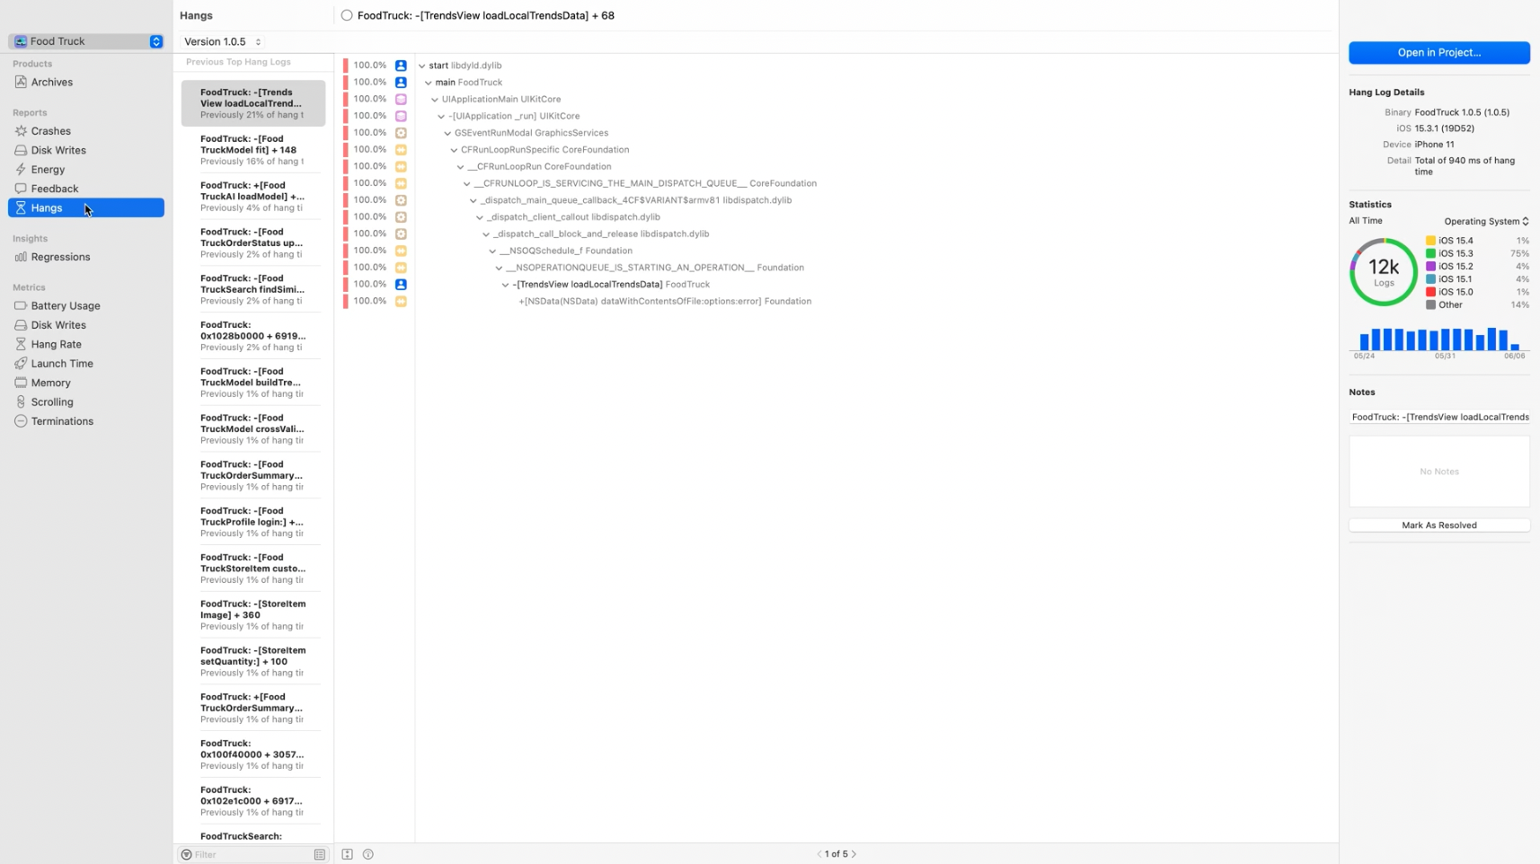Collapse __CFRunLoopRun CoreFoundation frame
Image resolution: width=1540 pixels, height=864 pixels.
coord(461,167)
